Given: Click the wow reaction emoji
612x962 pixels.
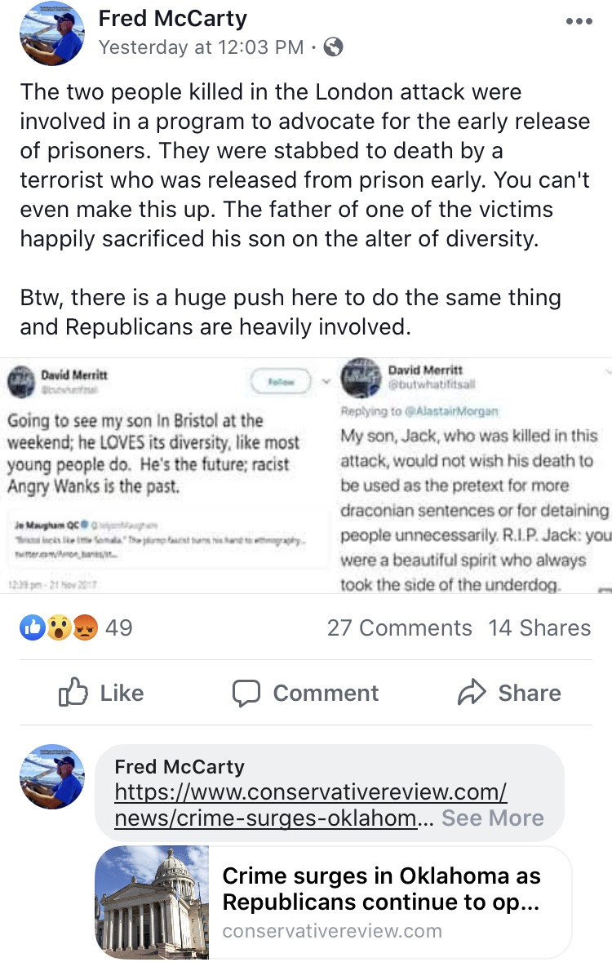Looking at the screenshot, I should click(58, 627).
